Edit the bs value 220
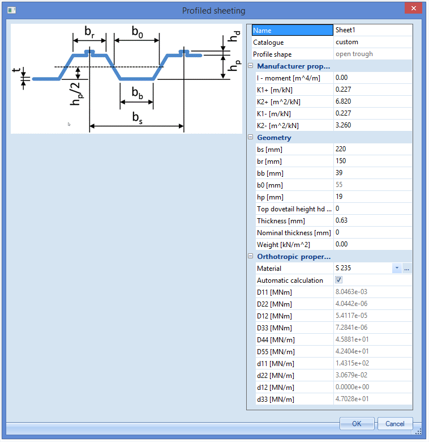429x442 pixels. click(x=373, y=149)
